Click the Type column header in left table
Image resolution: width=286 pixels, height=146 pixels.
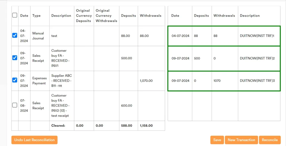tap(36, 16)
